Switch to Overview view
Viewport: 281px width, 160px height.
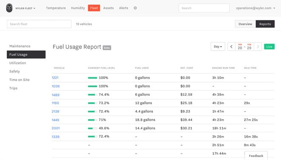[245, 24]
